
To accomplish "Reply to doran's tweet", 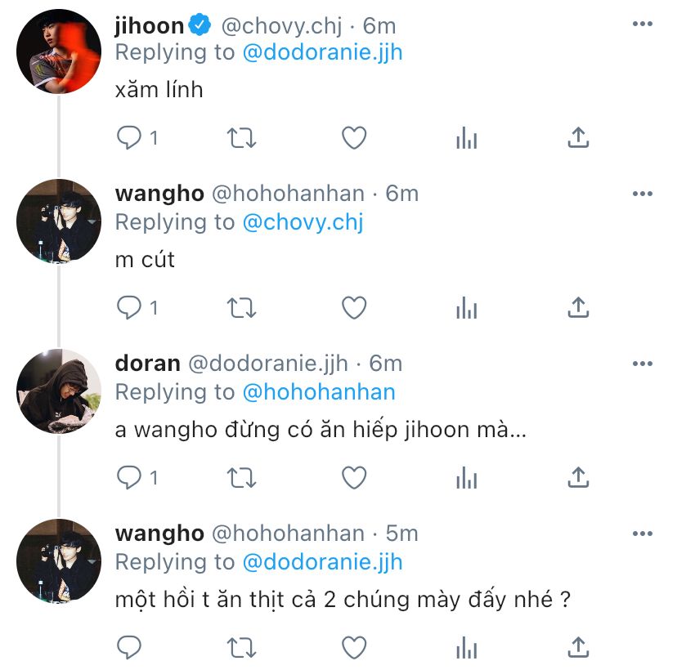I will (129, 478).
